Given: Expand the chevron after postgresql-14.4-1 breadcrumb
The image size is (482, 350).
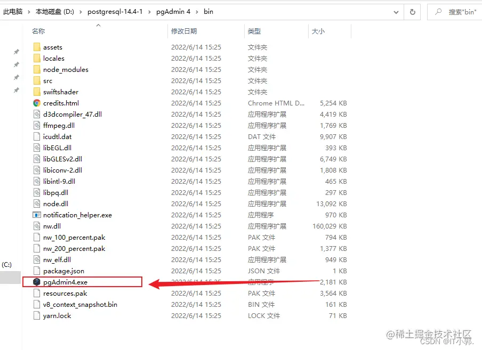Looking at the screenshot, I should tap(149, 12).
